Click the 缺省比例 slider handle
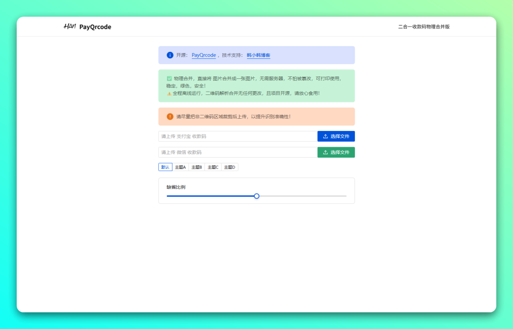The width and height of the screenshot is (513, 329). tap(256, 196)
